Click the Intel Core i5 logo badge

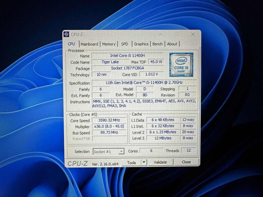click(181, 65)
